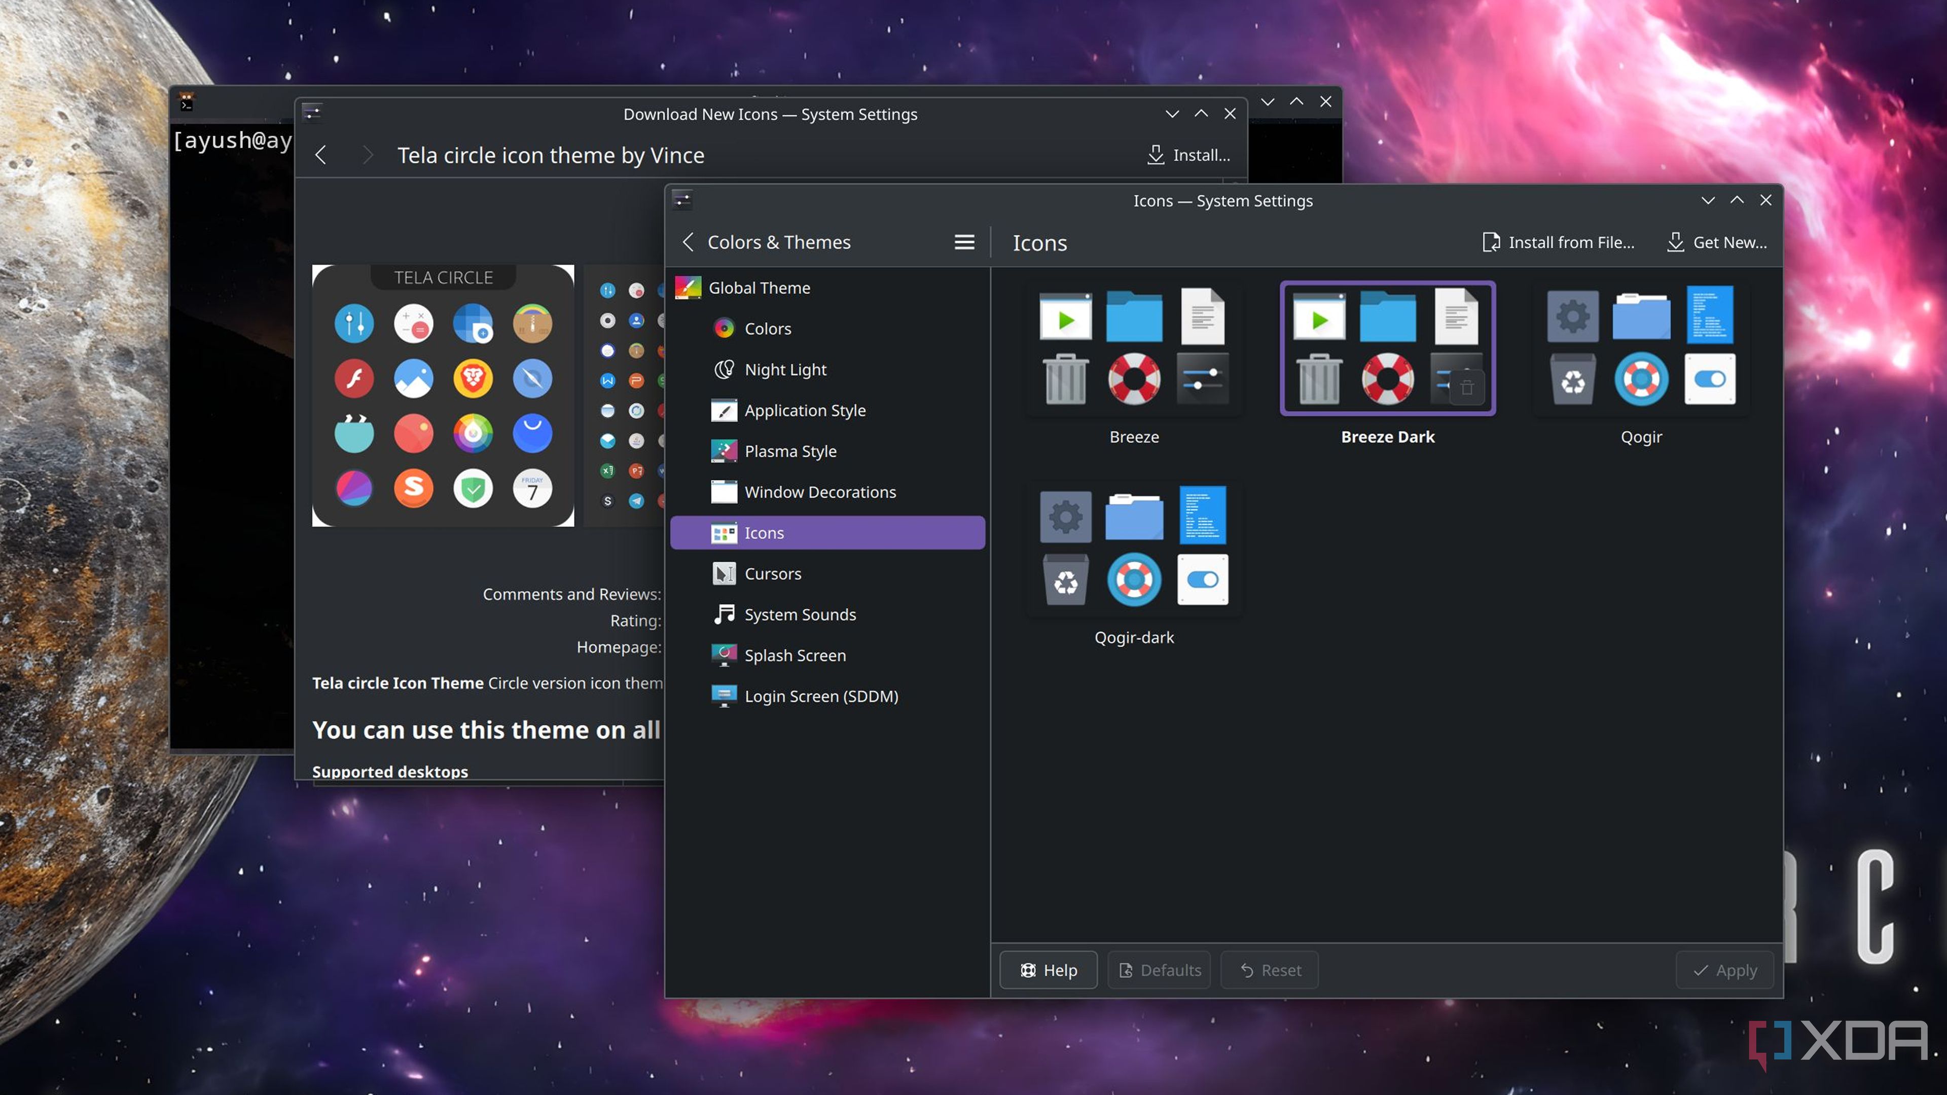Select the highlighted Icons sidebar item

point(827,533)
